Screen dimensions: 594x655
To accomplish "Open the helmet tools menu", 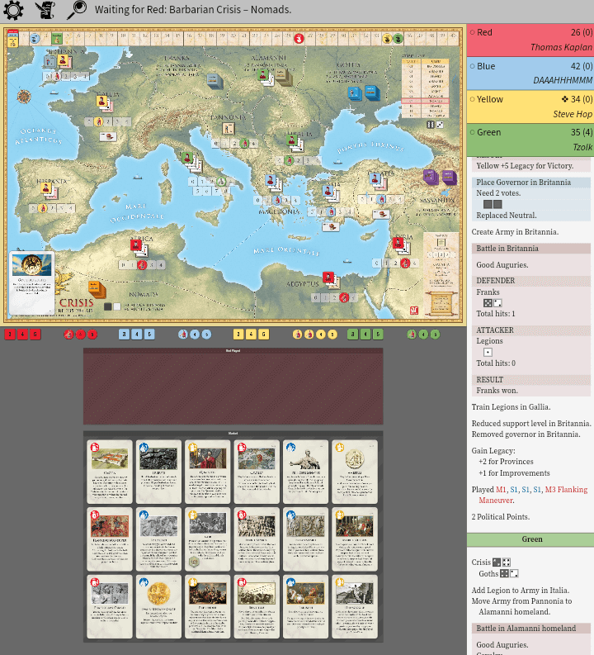I will 45,11.
